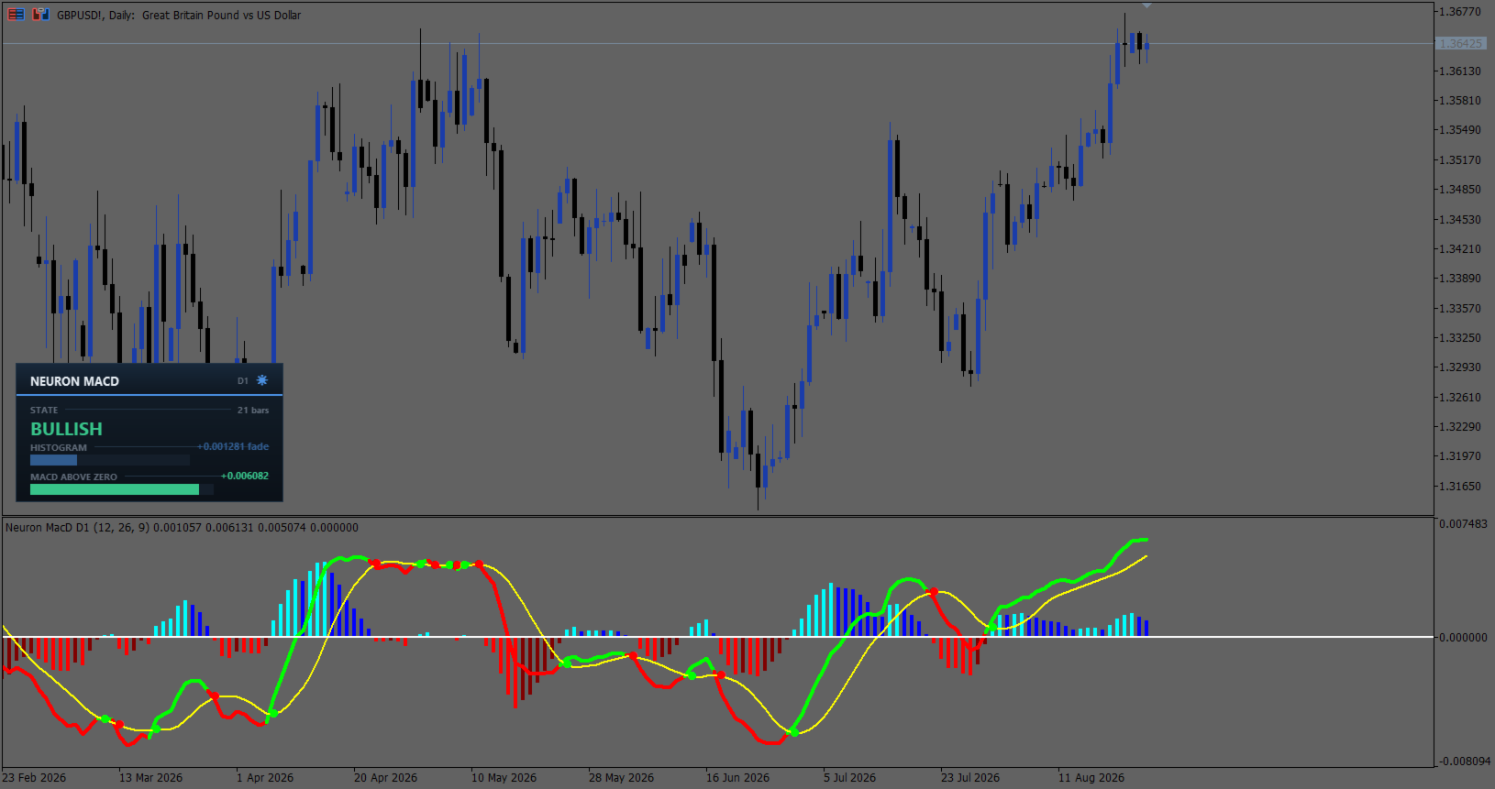The height and width of the screenshot is (789, 1495).
Task: Click the 1.32290 price on the scale
Action: [1461, 427]
